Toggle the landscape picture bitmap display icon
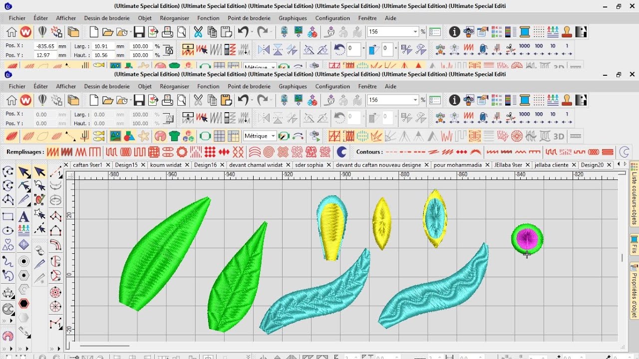The width and height of the screenshot is (639, 359). (115, 136)
